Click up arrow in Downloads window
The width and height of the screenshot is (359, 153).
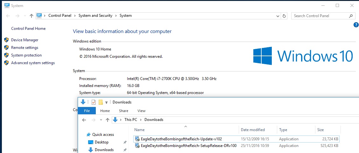point(107,120)
